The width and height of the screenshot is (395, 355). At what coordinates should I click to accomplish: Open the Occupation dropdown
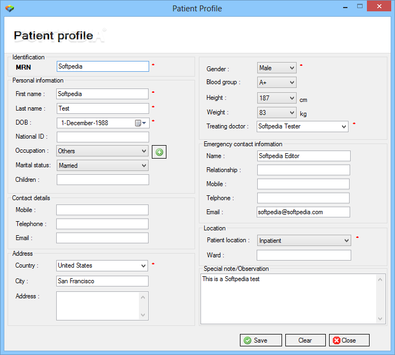(102, 151)
